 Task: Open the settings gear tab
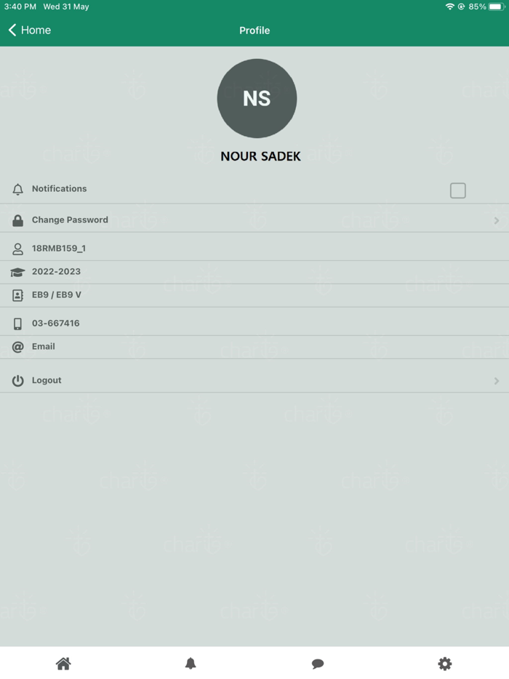[445, 664]
